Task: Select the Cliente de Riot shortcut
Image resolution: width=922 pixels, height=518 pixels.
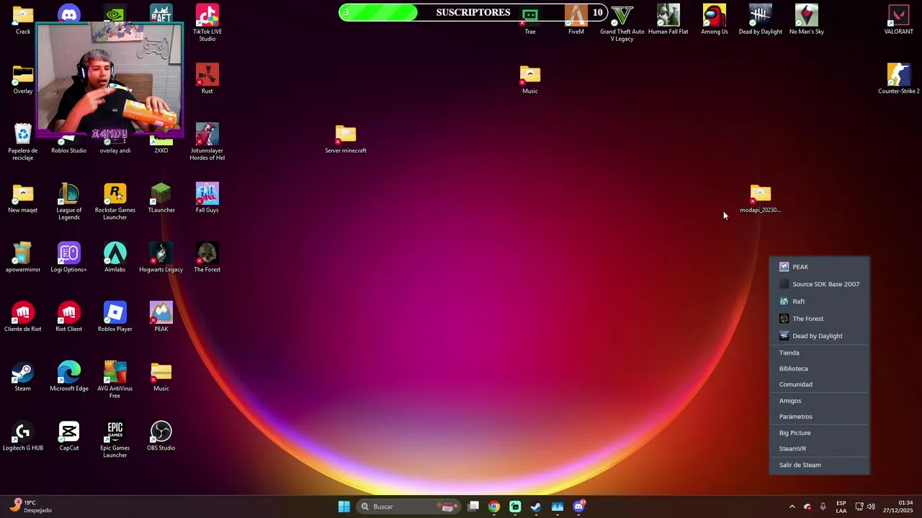Action: (23, 317)
